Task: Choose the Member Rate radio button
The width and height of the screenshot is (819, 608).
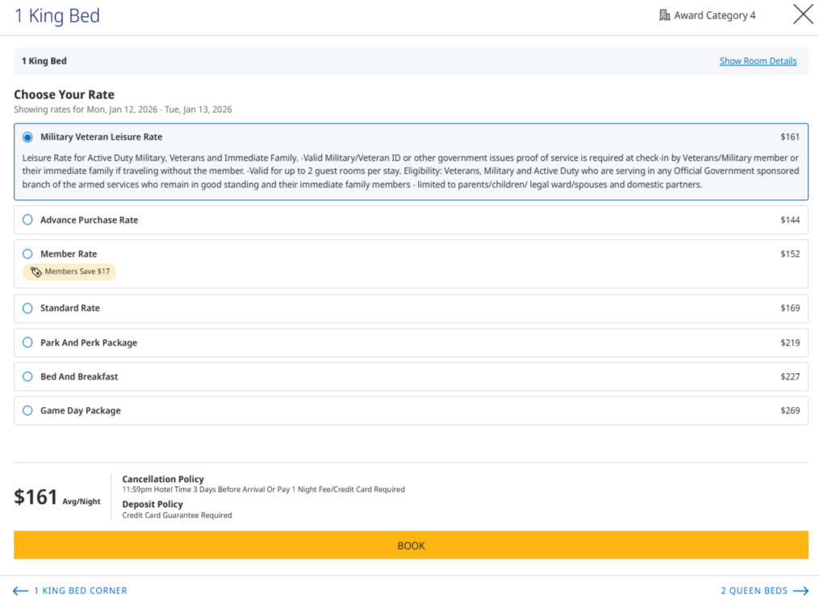Action: pyautogui.click(x=27, y=254)
